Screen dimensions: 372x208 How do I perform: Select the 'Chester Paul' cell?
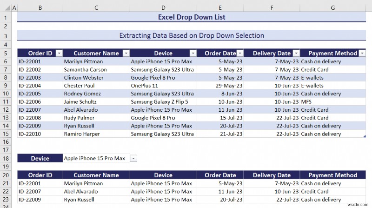pyautogui.click(x=96, y=86)
